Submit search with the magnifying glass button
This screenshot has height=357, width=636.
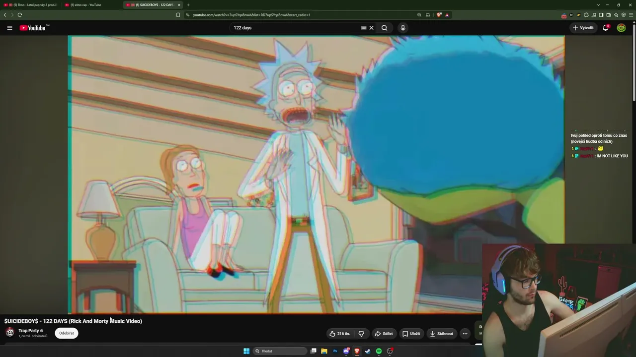coord(384,28)
